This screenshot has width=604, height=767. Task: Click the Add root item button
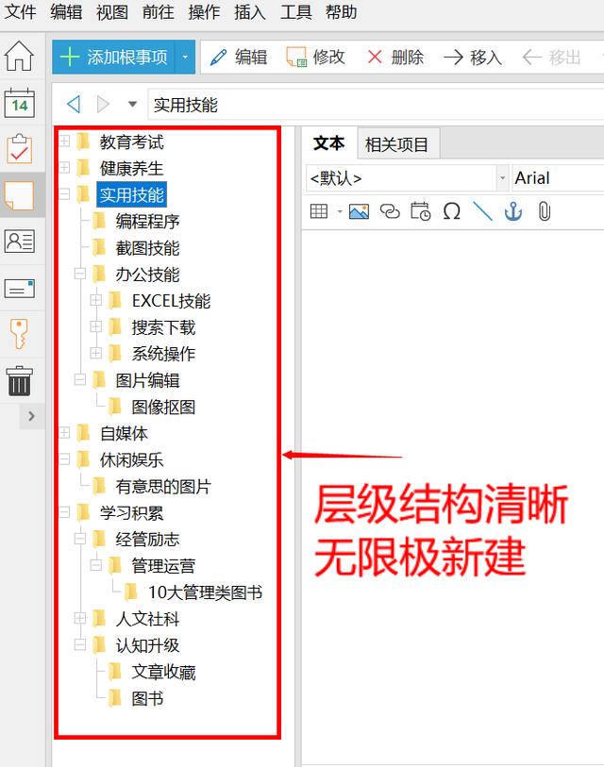coord(113,58)
